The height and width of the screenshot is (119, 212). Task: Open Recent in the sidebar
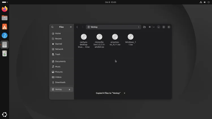[x=62, y=39]
